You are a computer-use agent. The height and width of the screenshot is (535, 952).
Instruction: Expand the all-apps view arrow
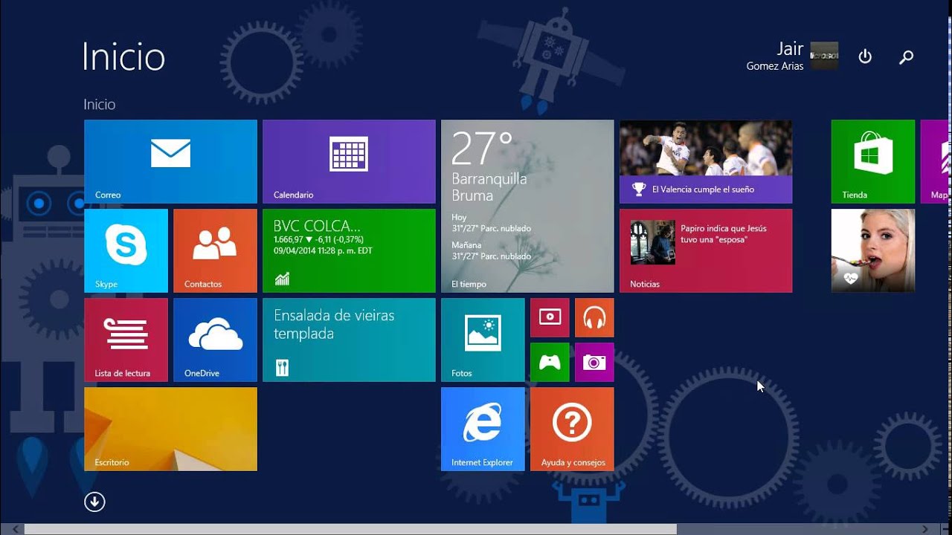click(x=94, y=502)
